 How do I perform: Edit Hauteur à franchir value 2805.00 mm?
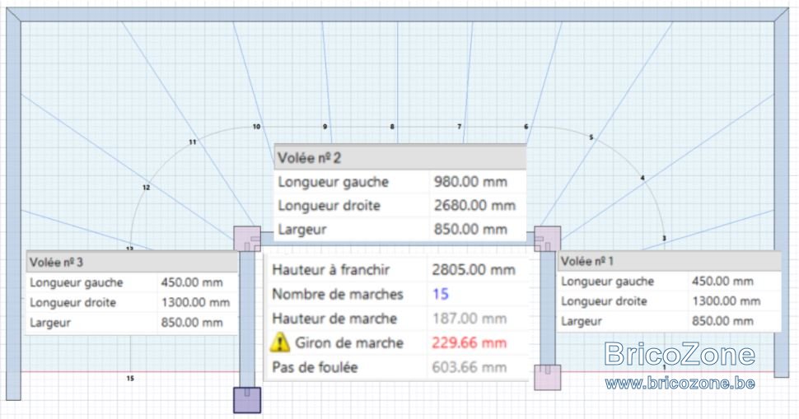coord(474,270)
